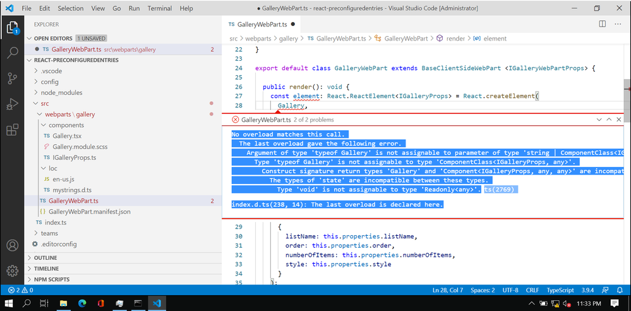The image size is (631, 311).
Task: Expand the config folder
Action: [x=123, y=82]
